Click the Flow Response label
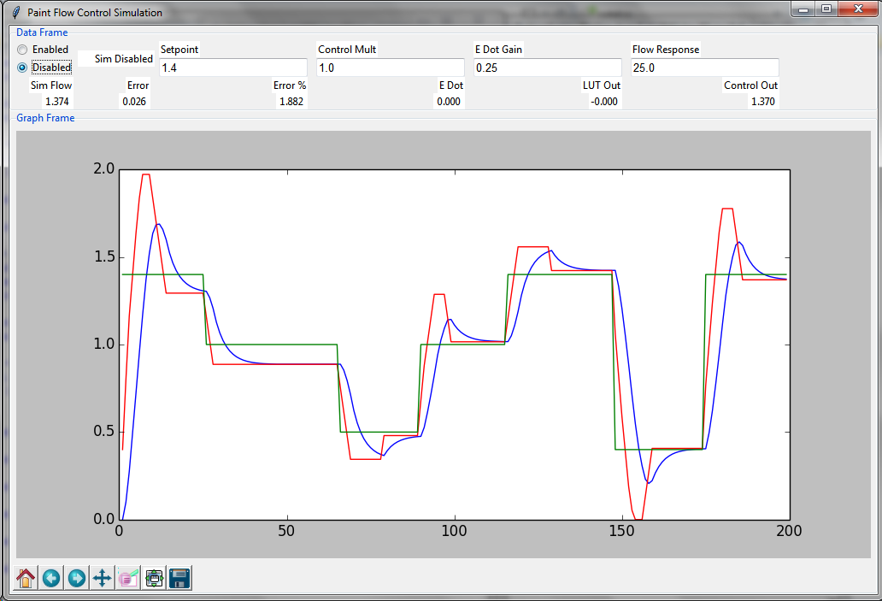 click(666, 50)
